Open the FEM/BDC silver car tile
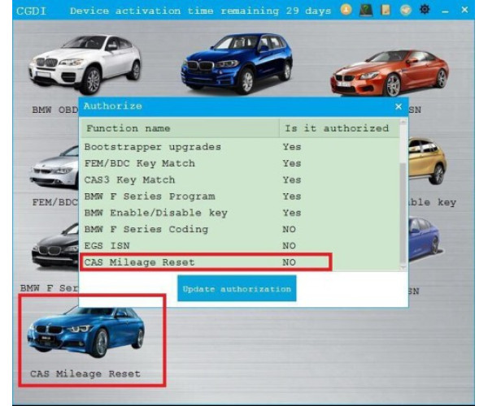Screen dimensions: 488x406 pos(54,168)
